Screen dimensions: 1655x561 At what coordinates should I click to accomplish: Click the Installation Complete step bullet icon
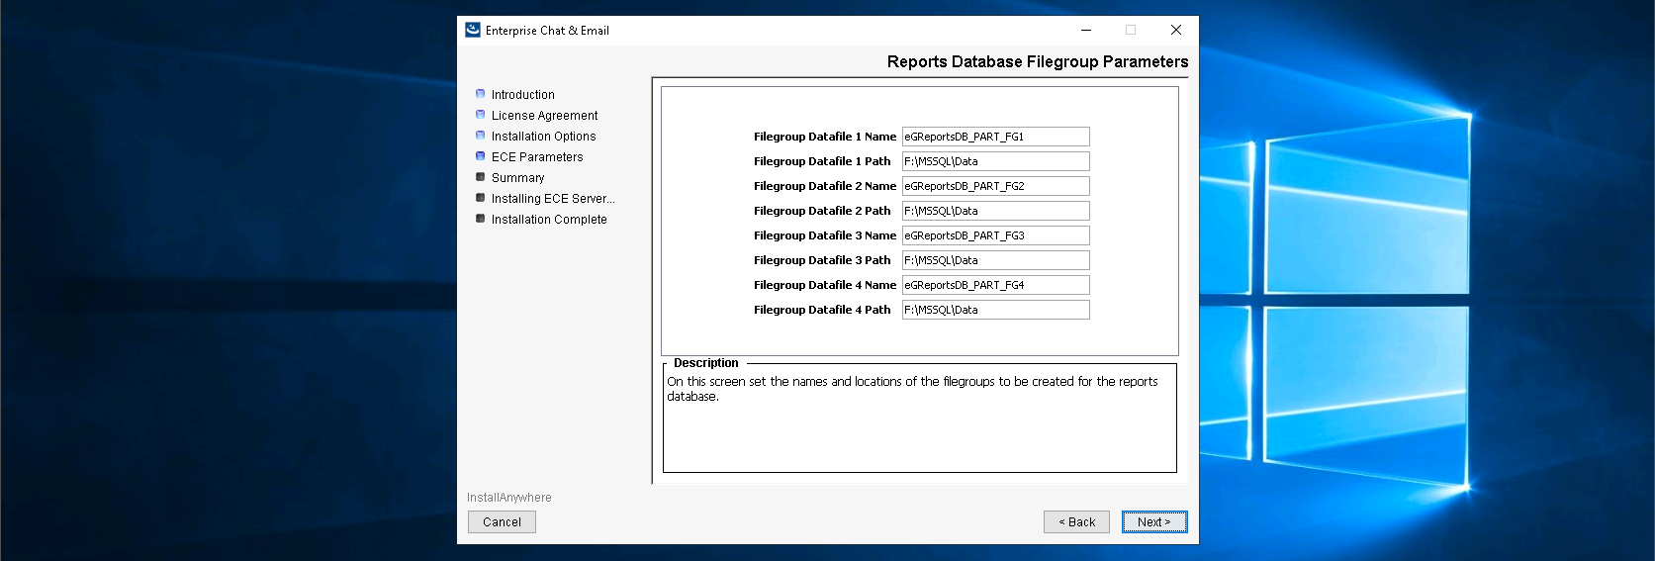(x=481, y=219)
